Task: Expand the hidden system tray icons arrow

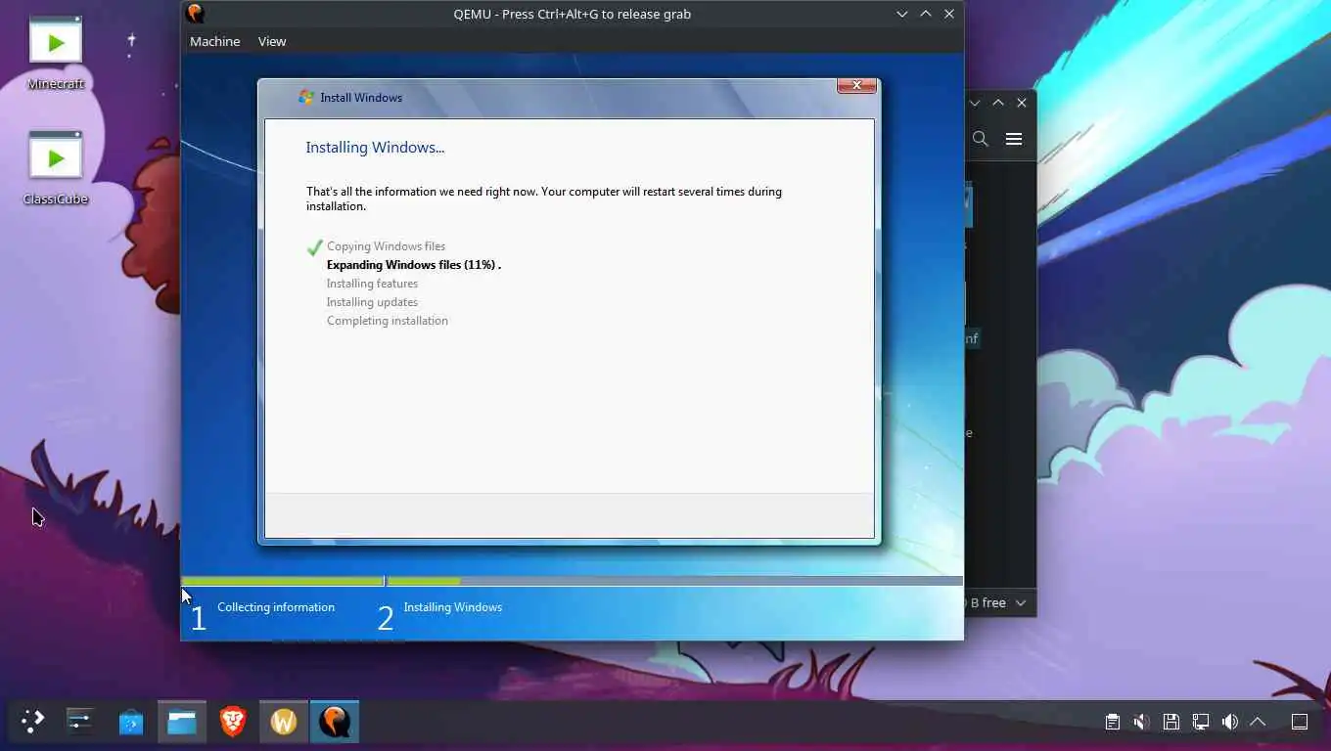Action: (1259, 722)
